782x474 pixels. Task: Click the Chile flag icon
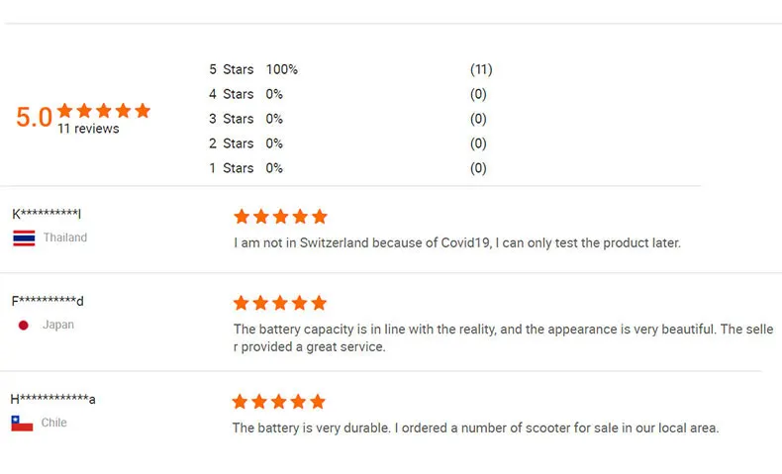point(22,424)
